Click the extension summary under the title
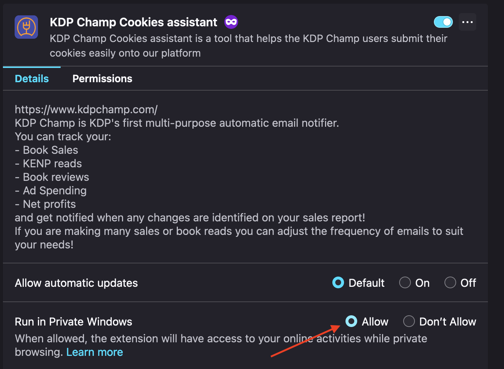 [x=248, y=46]
